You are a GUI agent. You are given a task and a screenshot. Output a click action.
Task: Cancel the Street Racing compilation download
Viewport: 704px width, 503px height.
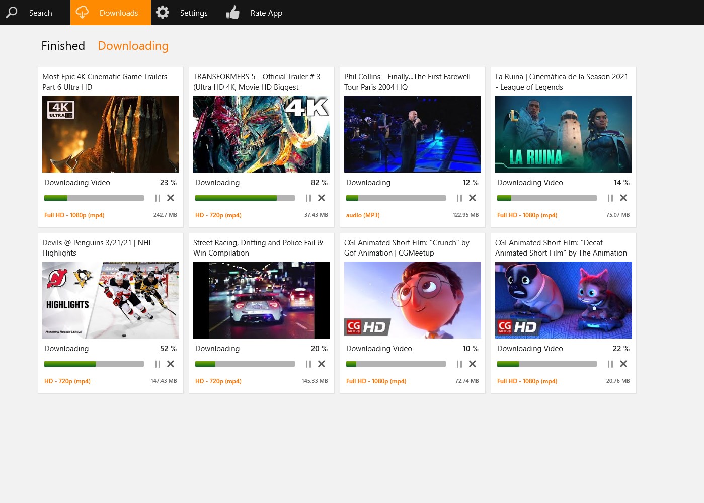click(321, 364)
